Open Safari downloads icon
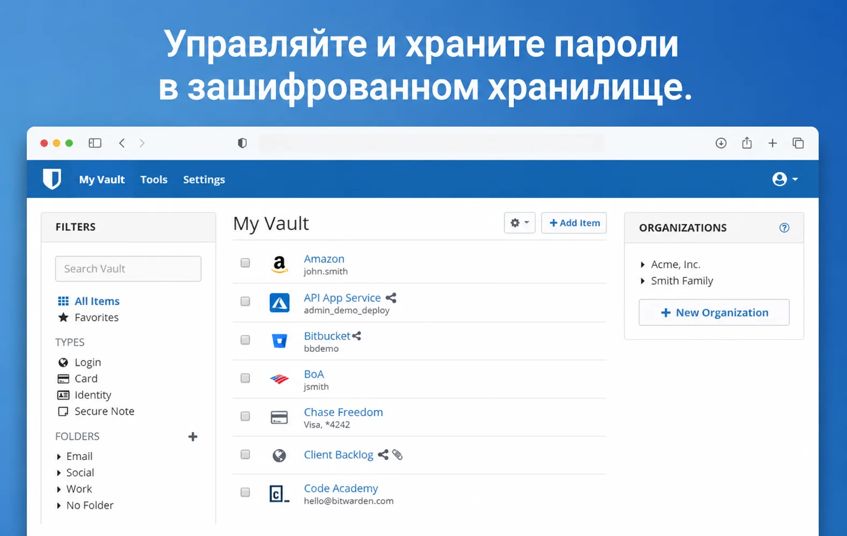The height and width of the screenshot is (536, 847). coord(721,143)
